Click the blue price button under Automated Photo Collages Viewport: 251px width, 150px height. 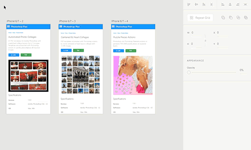[x=14, y=55]
